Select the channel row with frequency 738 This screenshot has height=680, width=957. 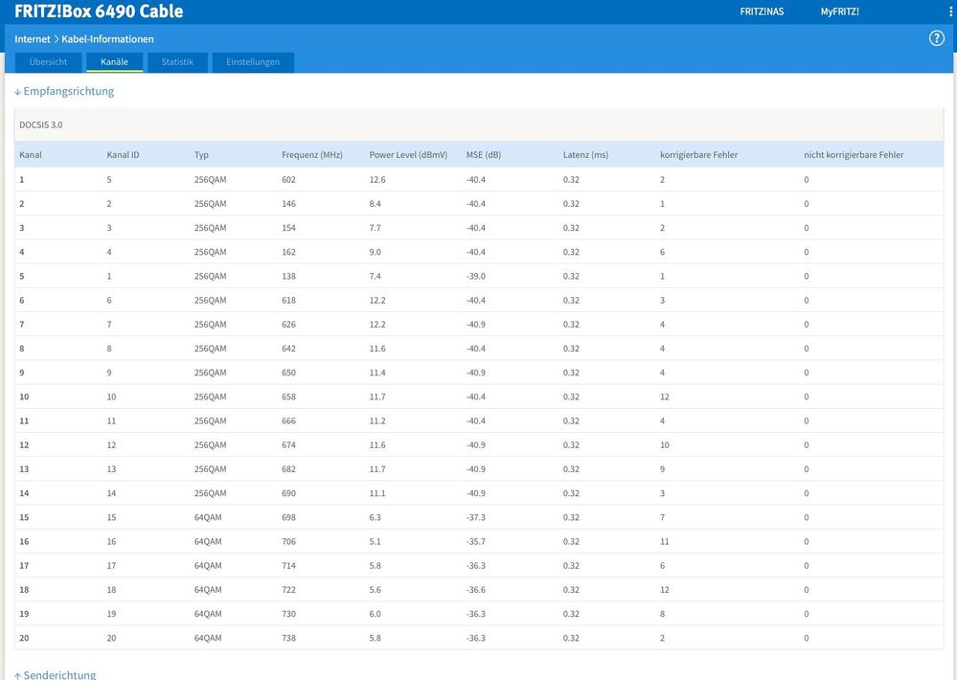point(287,638)
